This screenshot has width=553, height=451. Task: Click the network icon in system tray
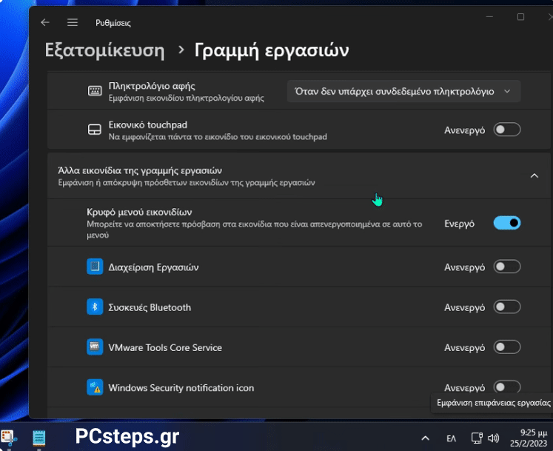click(477, 438)
